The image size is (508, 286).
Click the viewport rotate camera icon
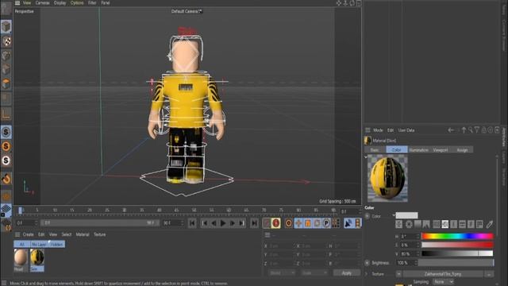(352, 3)
